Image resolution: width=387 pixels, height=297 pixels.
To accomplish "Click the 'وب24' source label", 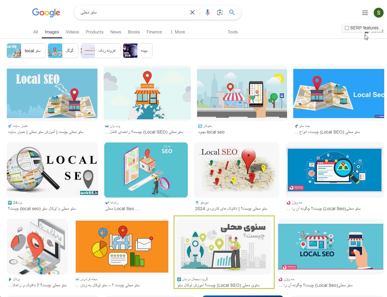I will (17, 203).
